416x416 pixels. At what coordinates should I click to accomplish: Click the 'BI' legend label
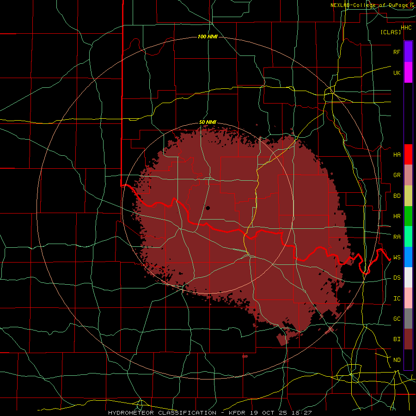(x=397, y=339)
